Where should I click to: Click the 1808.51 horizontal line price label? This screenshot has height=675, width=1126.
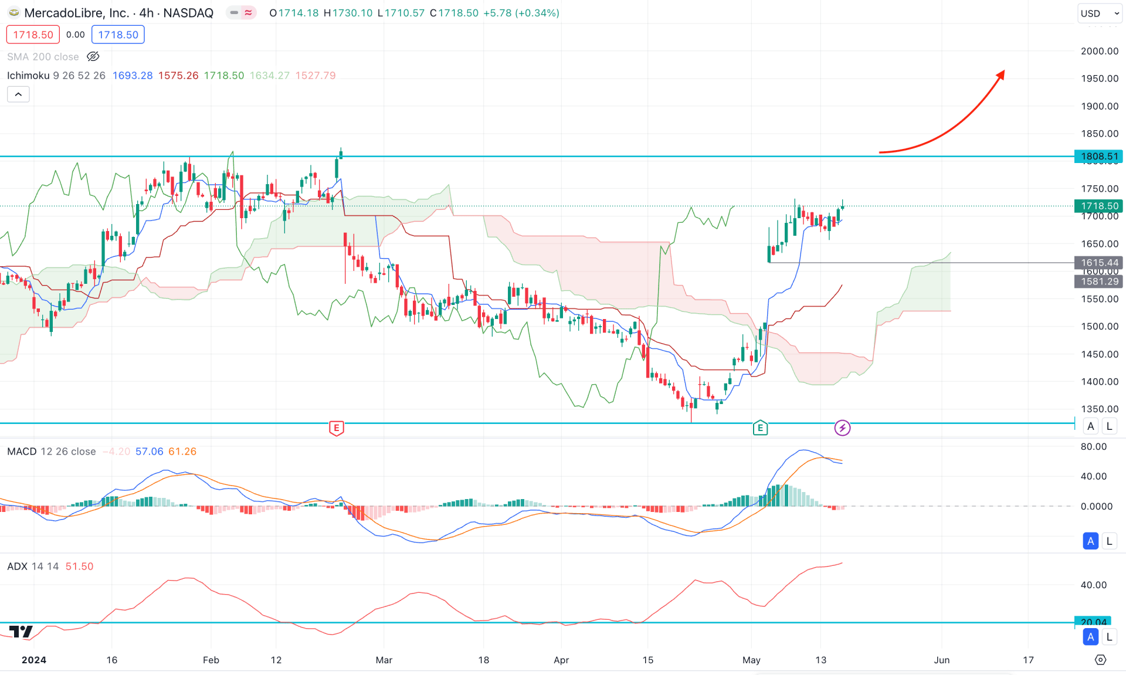(x=1098, y=157)
